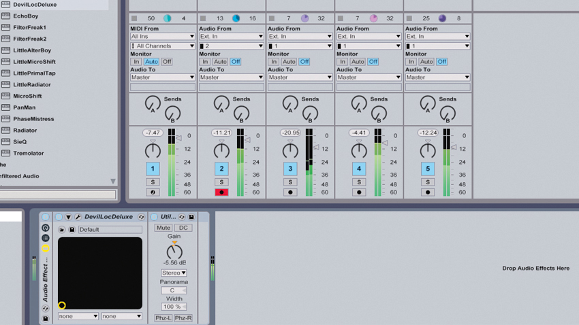Viewport: 579px width, 325px height.
Task: Toggle Utility device activator
Action: pos(154,217)
